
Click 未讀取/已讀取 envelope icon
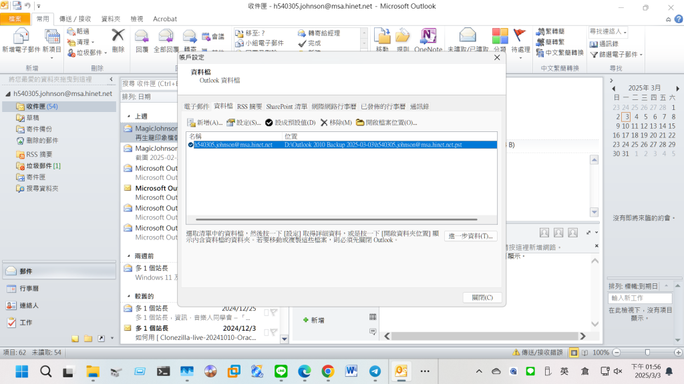coord(468,37)
